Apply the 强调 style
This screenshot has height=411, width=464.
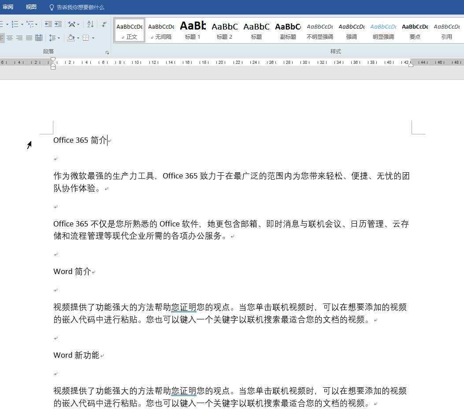[352, 31]
